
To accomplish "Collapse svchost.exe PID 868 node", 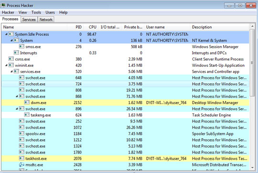I will (x=17, y=96).
